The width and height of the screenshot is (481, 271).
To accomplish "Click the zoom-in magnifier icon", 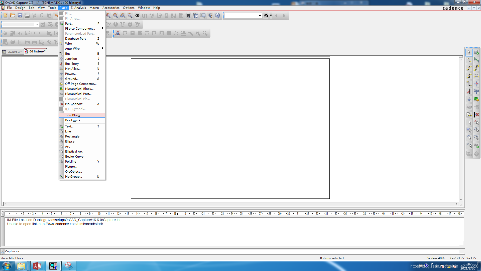I will [108, 15].
